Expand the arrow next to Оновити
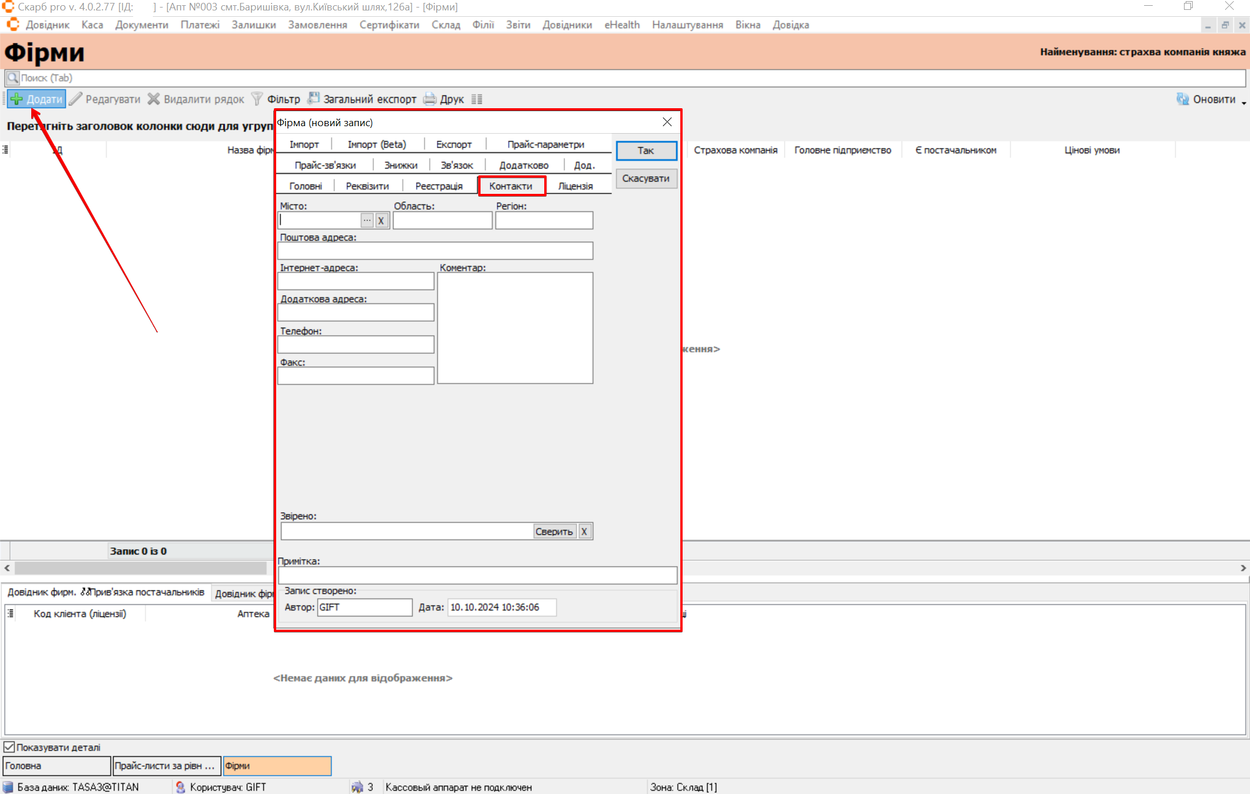Image resolution: width=1250 pixels, height=794 pixels. 1244,102
